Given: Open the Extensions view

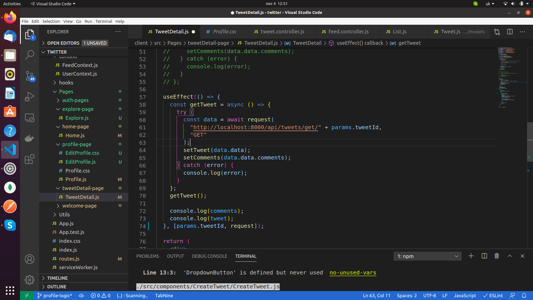Looking at the screenshot, I should pyautogui.click(x=29, y=159).
